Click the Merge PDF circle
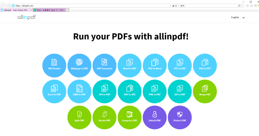 coord(205,91)
